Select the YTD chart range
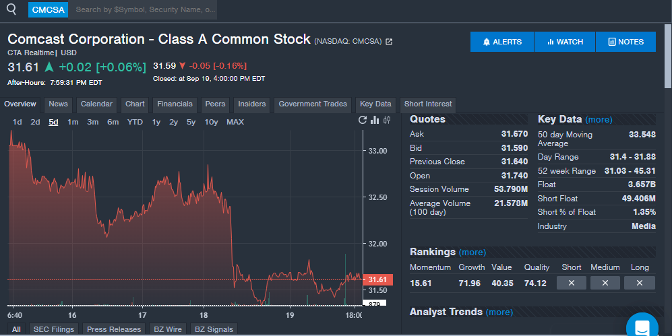Viewport: 672px width, 336px height. (135, 122)
